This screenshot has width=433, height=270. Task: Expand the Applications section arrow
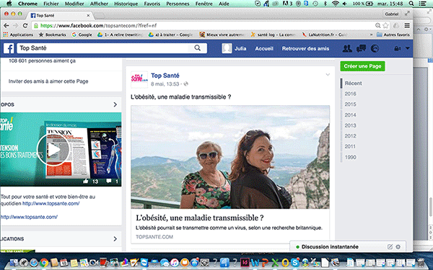[115, 239]
